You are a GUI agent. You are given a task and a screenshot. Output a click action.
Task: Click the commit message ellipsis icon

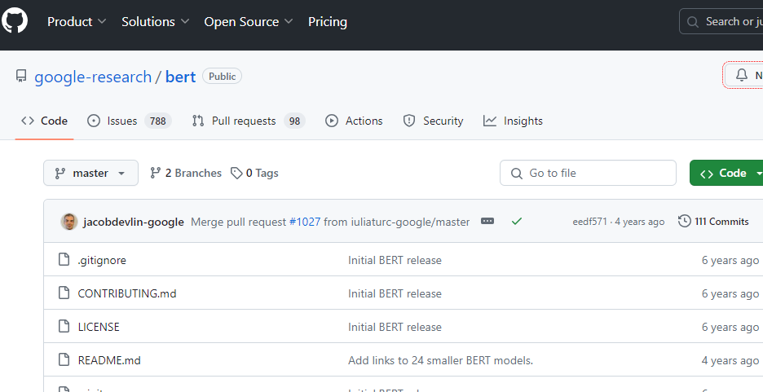487,221
